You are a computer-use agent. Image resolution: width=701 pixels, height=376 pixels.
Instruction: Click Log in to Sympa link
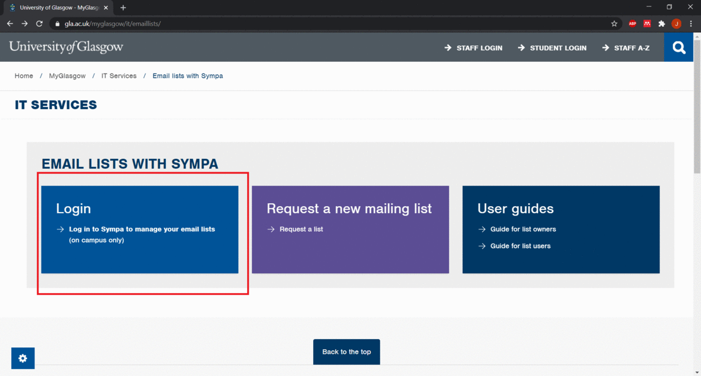coord(141,229)
